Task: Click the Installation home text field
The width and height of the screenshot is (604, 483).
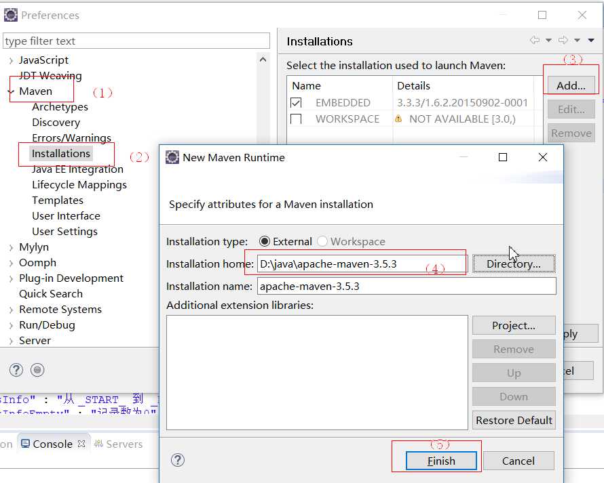Action: pos(363,264)
